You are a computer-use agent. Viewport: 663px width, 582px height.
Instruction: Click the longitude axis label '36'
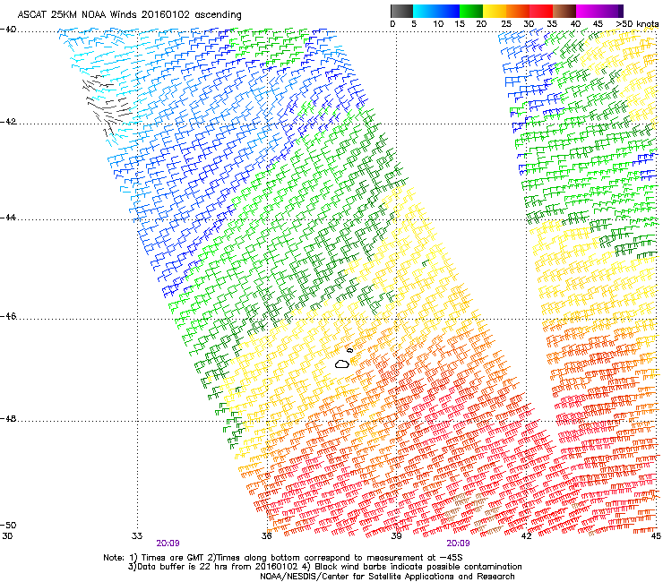click(x=266, y=536)
